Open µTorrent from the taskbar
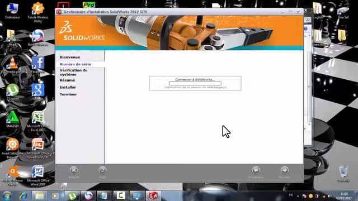358x201 pixels. pyautogui.click(x=72, y=196)
